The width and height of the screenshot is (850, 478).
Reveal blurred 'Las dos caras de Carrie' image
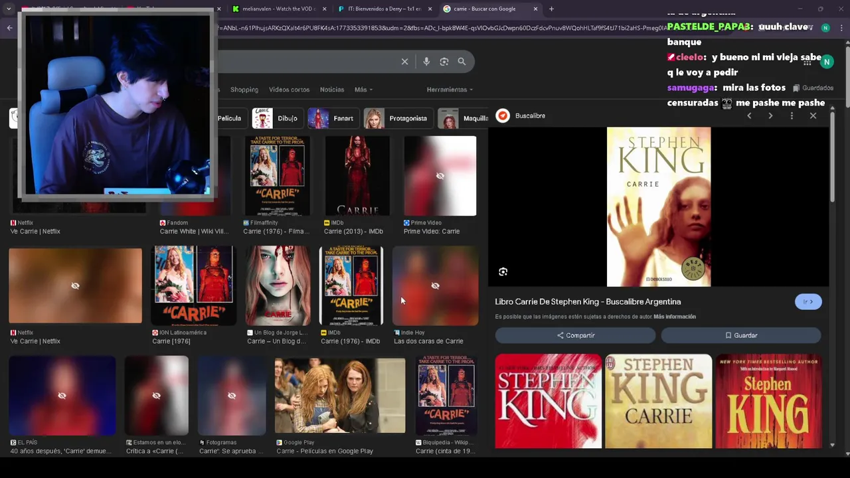pos(435,285)
